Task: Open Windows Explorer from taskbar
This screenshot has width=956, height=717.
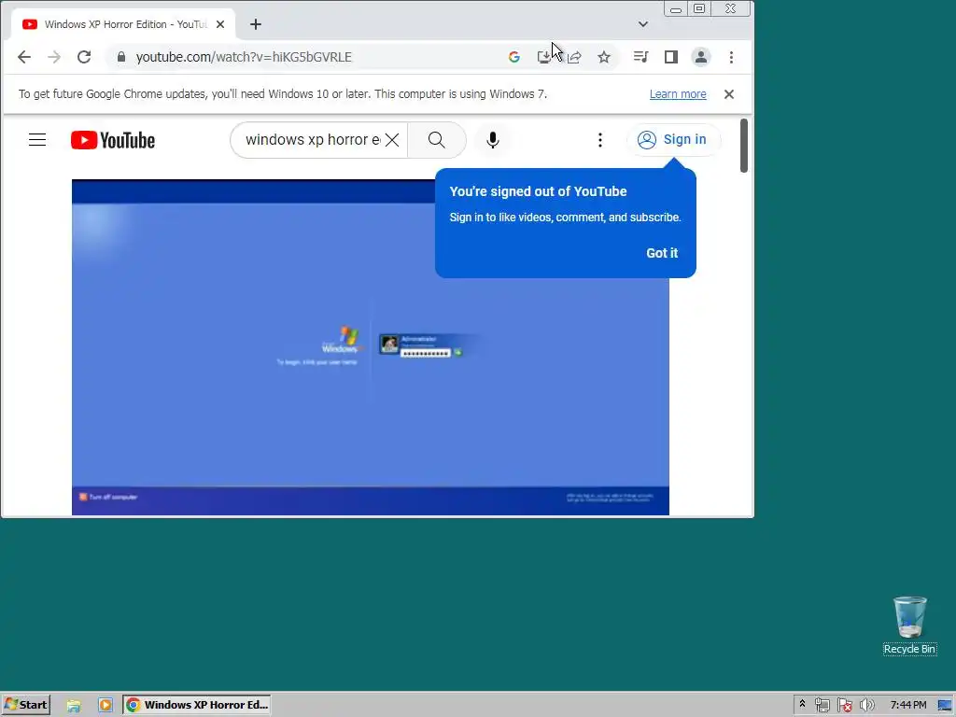Action: (x=74, y=706)
